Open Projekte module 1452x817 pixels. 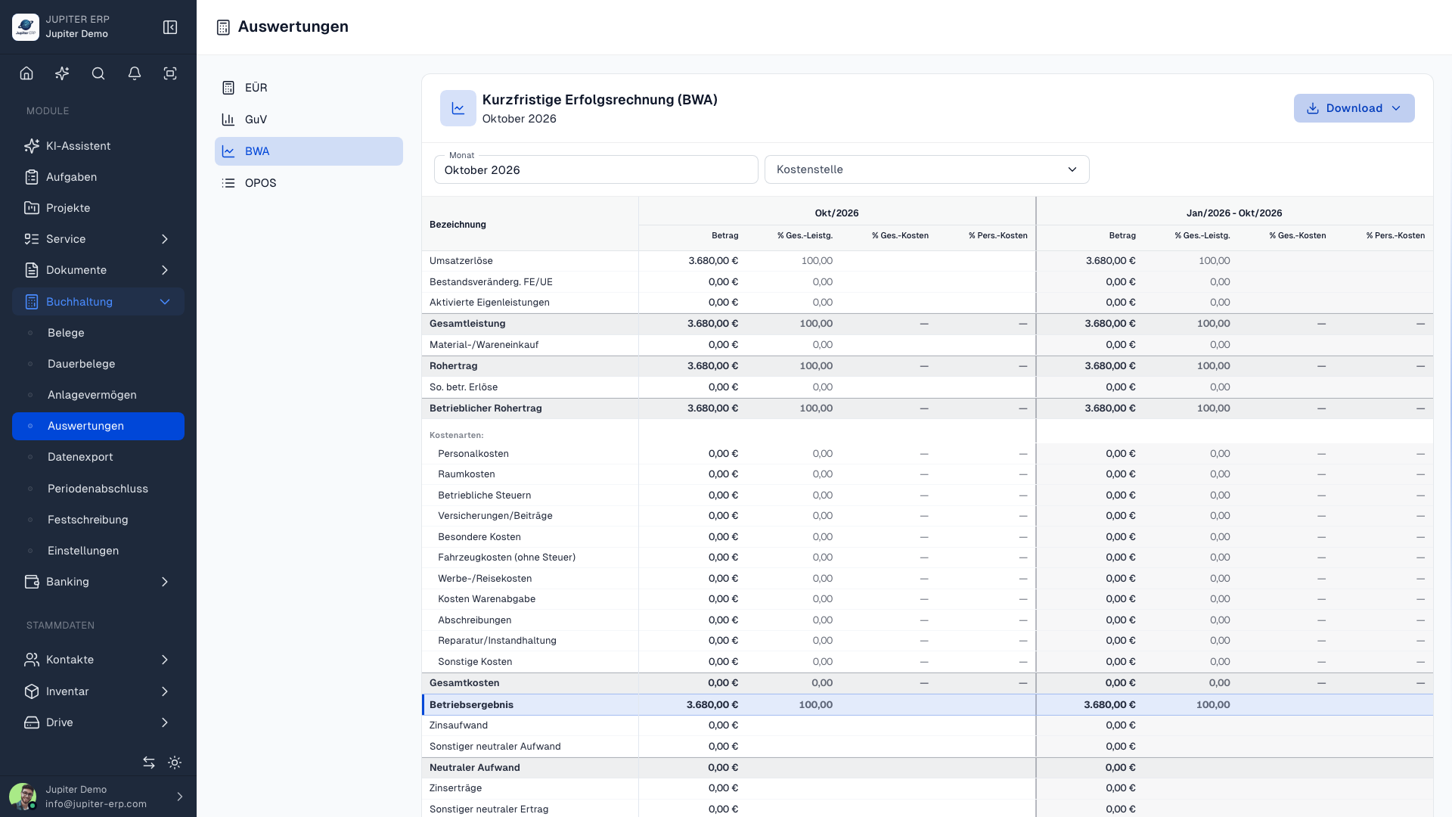pyautogui.click(x=98, y=208)
